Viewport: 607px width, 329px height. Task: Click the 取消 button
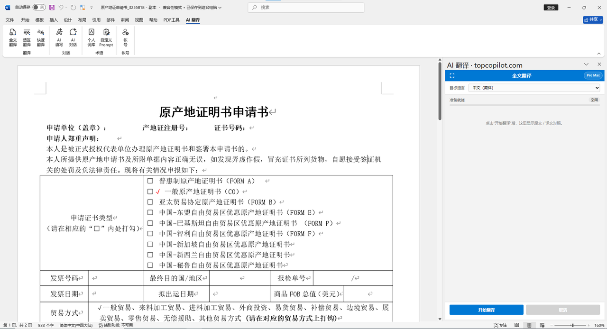pos(563,310)
